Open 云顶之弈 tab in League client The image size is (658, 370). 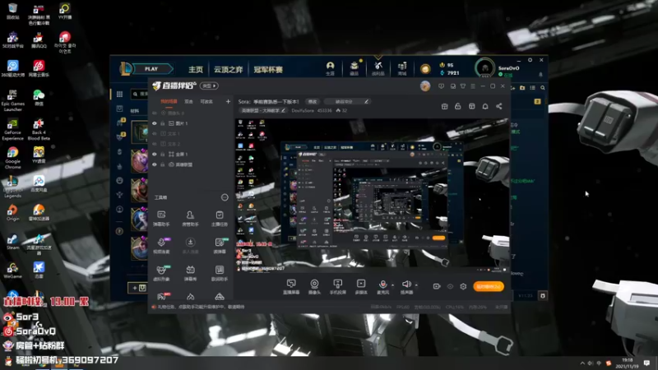coord(229,69)
